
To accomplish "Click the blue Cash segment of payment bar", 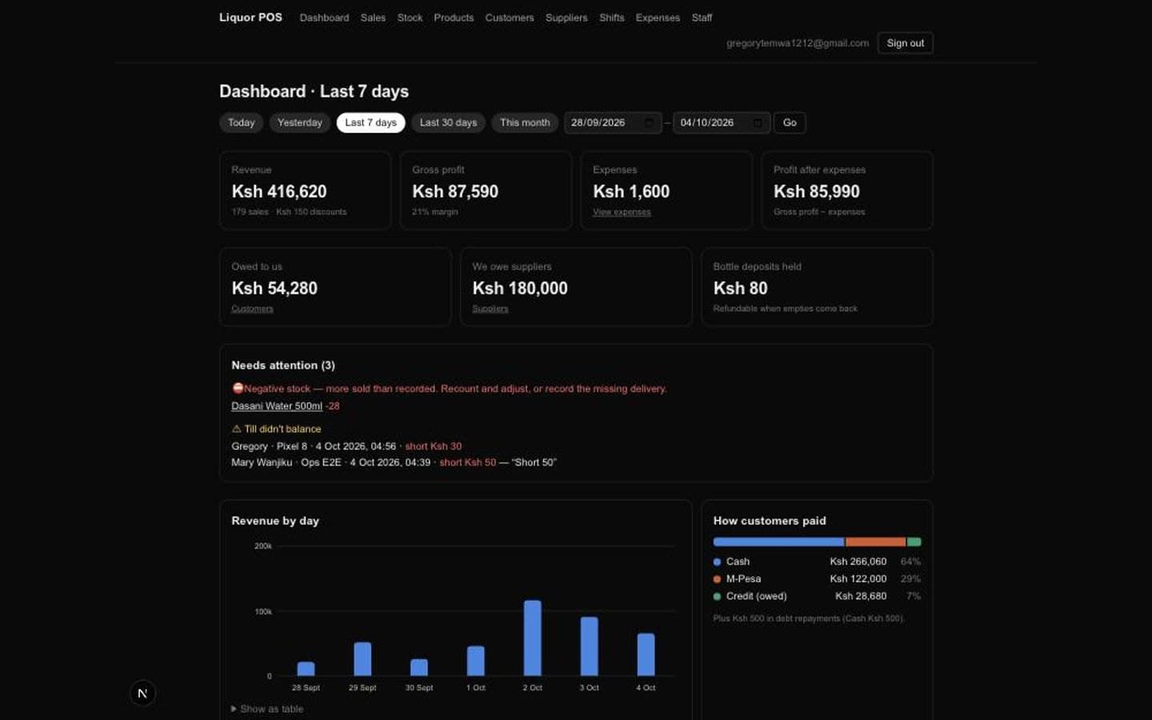I will [x=778, y=542].
